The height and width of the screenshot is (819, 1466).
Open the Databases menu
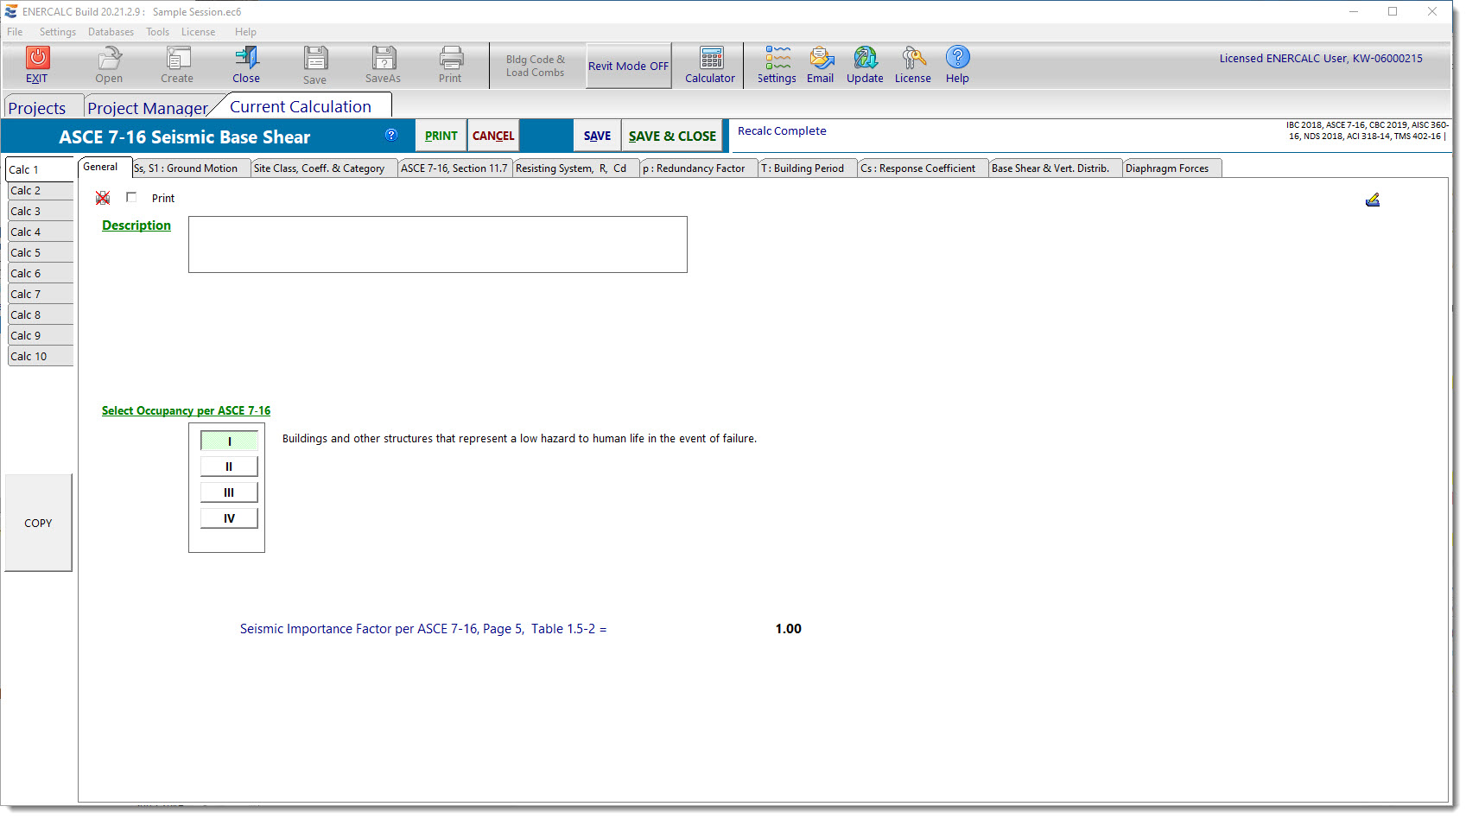point(111,32)
